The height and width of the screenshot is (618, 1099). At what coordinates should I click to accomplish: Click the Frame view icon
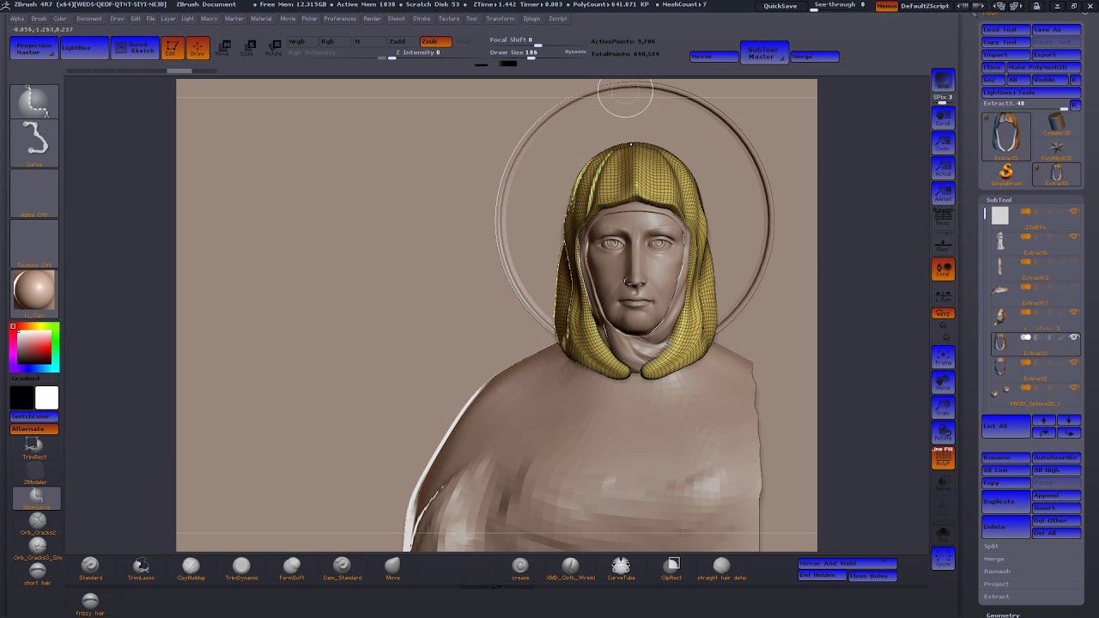[943, 357]
